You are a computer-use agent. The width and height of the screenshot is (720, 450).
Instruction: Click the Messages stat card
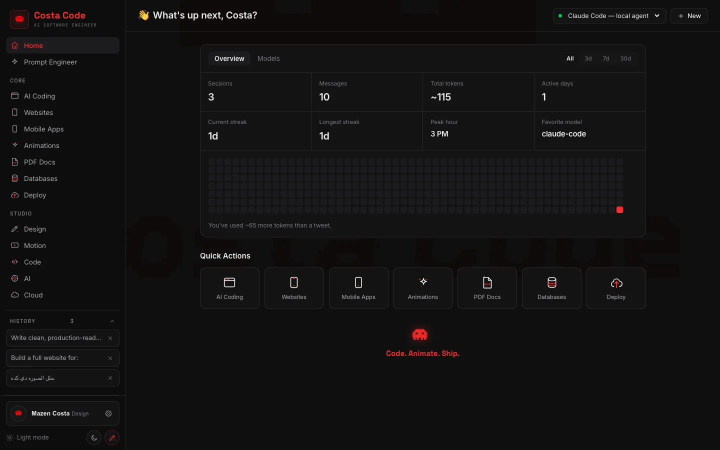point(367,92)
